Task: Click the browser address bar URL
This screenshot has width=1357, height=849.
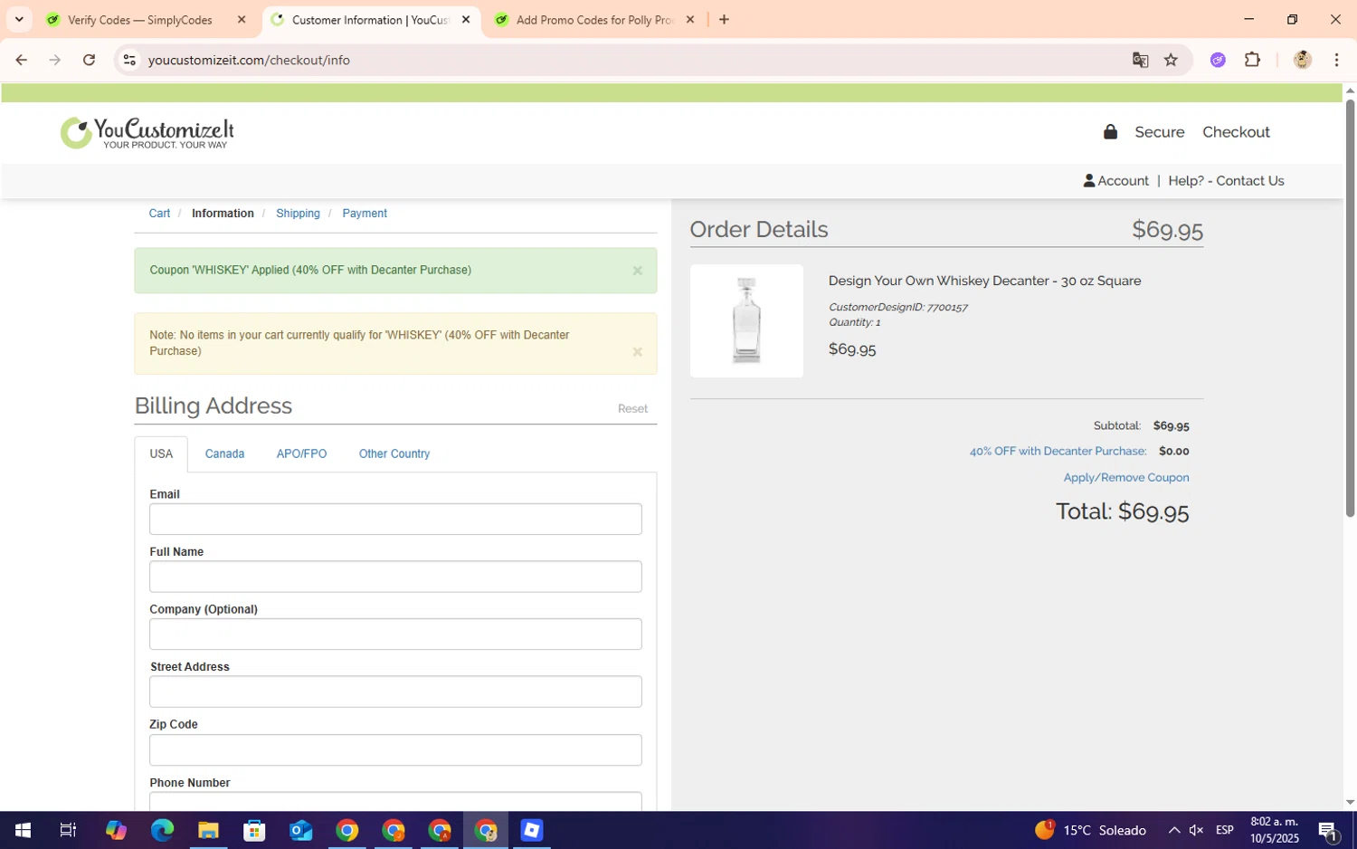Action: point(249,60)
